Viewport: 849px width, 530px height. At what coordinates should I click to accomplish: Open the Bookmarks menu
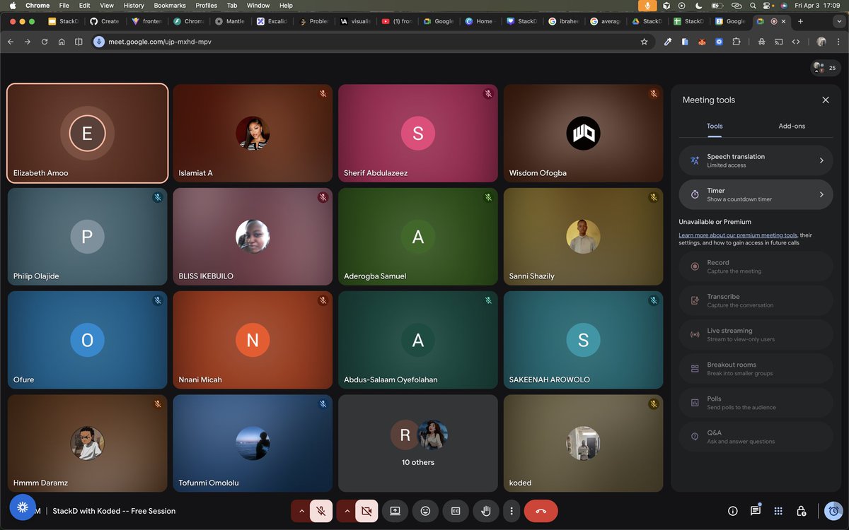click(x=170, y=6)
